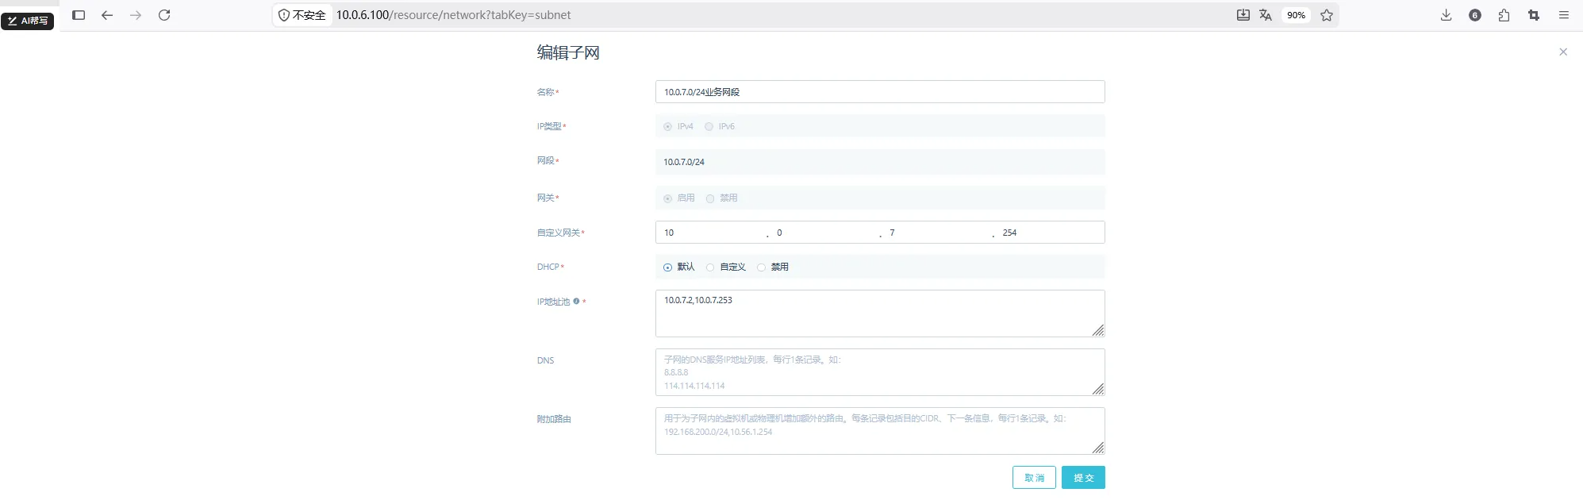Go back to previous page

click(107, 15)
